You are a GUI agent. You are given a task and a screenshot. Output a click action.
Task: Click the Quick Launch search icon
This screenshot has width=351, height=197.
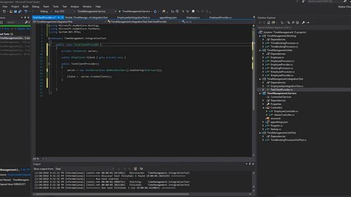(345, 1)
